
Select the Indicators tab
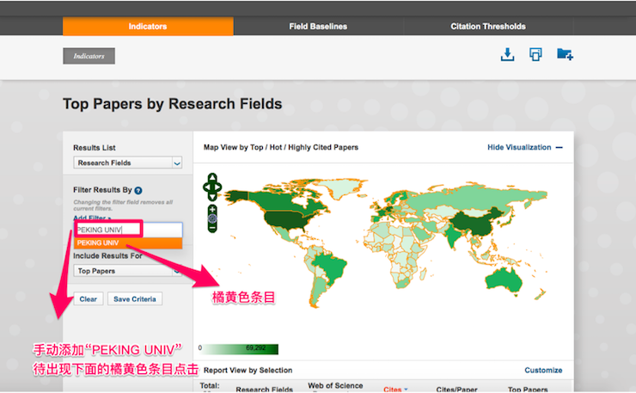148,27
